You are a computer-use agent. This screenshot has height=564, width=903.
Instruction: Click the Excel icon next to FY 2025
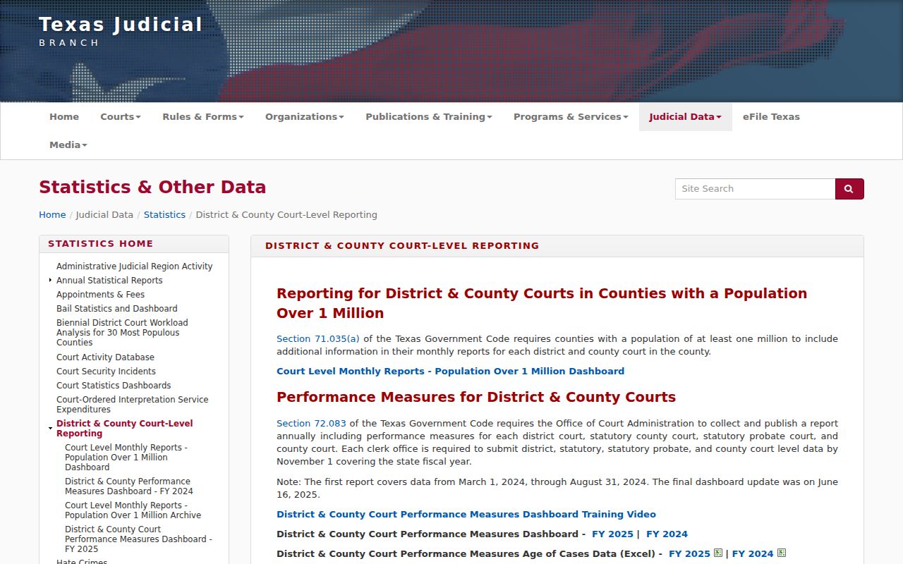(718, 553)
